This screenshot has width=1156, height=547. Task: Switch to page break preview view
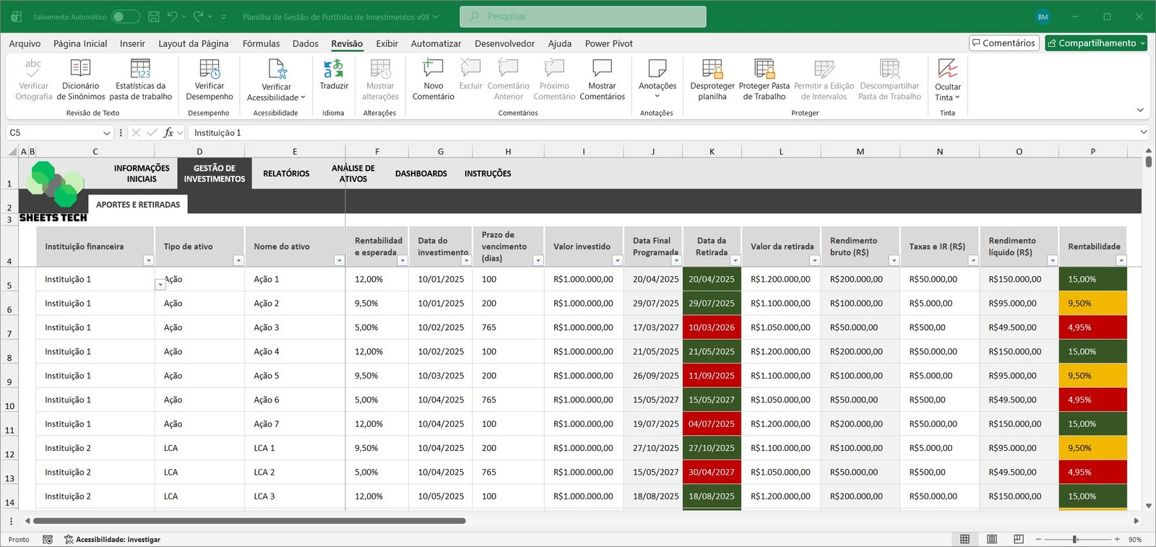1019,539
